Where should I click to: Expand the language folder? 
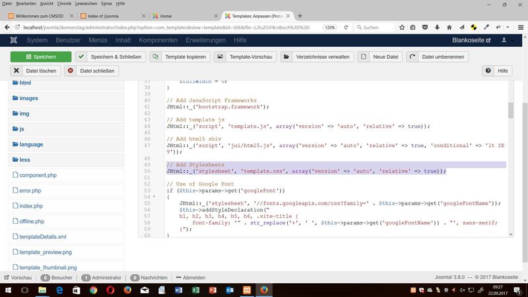31,144
